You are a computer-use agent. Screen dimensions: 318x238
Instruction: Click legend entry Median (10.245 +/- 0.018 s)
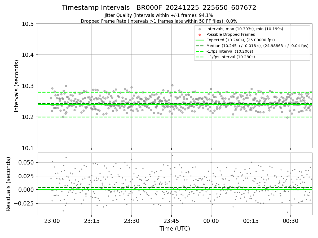(x=257, y=45)
